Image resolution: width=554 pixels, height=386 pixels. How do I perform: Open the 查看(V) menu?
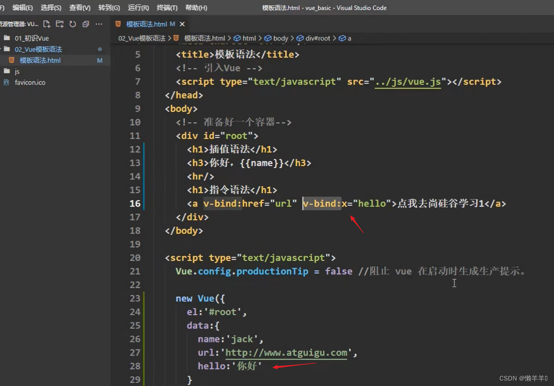pos(80,8)
